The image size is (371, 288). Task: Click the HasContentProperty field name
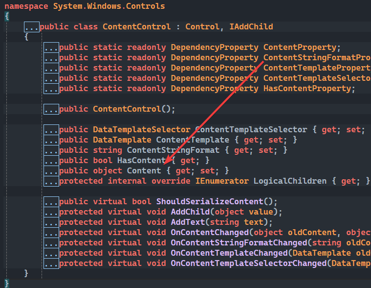[x=307, y=89]
